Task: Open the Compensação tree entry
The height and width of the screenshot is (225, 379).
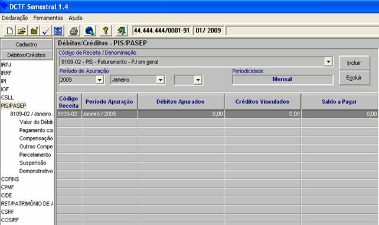Action: pos(36,138)
